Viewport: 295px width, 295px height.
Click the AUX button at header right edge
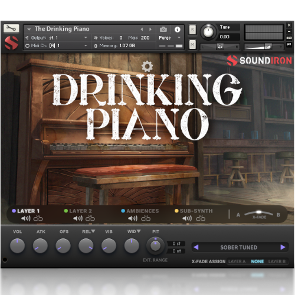[x=289, y=38]
